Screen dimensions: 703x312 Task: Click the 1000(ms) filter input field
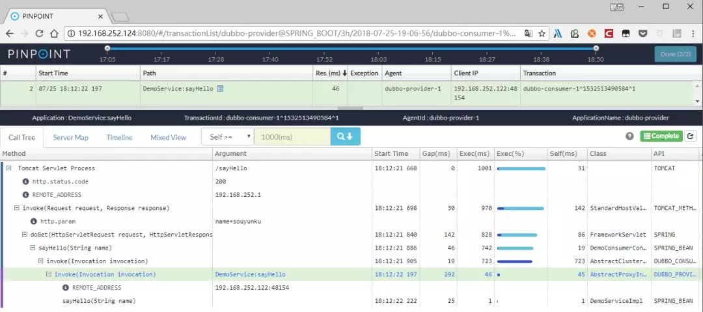tap(292, 137)
